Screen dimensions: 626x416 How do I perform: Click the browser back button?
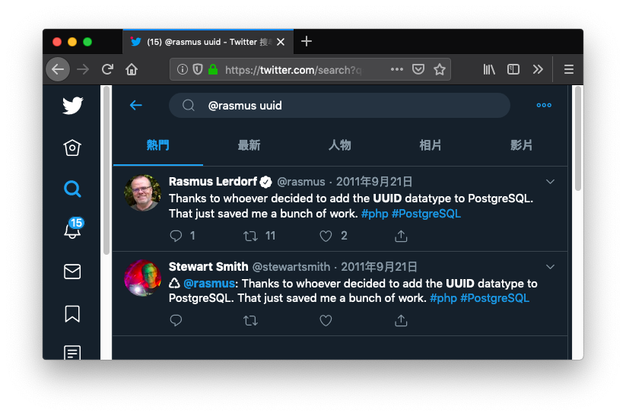click(x=58, y=69)
